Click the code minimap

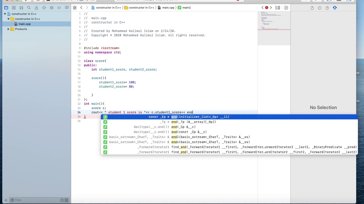[x=274, y=28]
